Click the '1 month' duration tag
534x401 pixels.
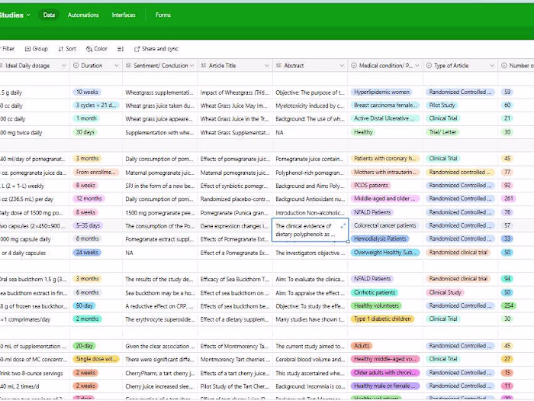tap(86, 118)
